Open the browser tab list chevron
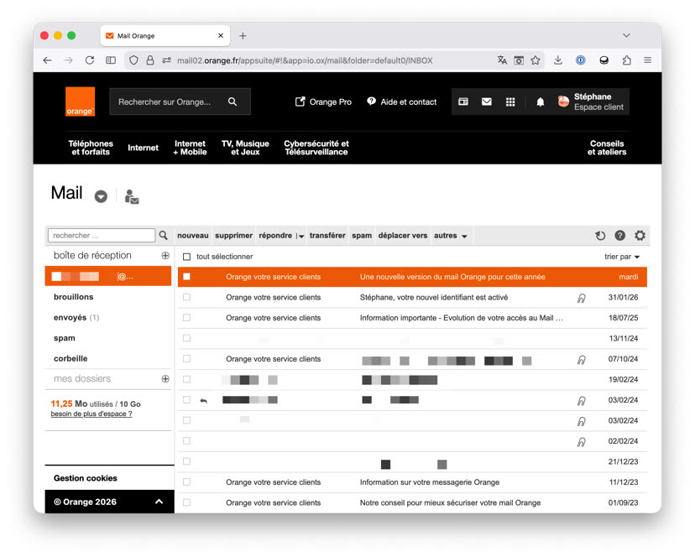 point(626,35)
